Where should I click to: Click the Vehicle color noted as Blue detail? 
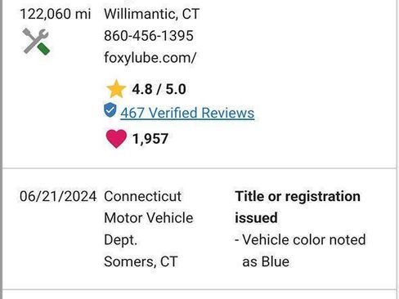[300, 251]
